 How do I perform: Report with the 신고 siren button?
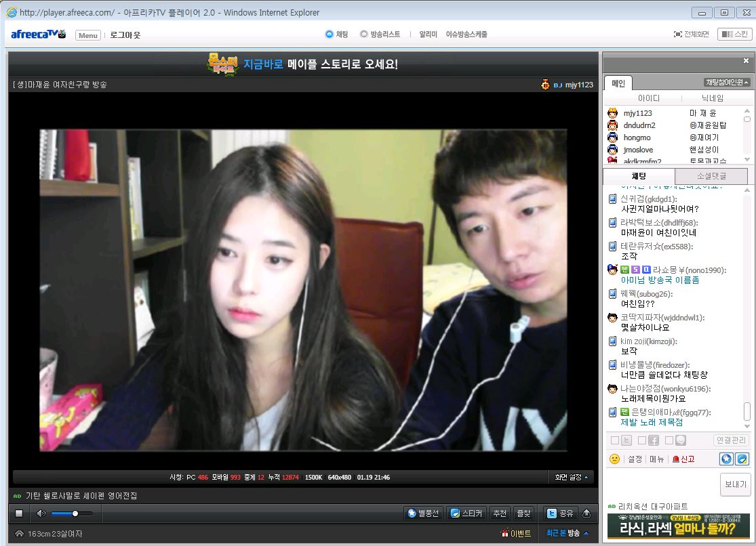click(683, 459)
